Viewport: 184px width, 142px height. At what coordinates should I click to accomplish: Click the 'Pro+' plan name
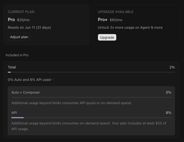pyautogui.click(x=103, y=20)
